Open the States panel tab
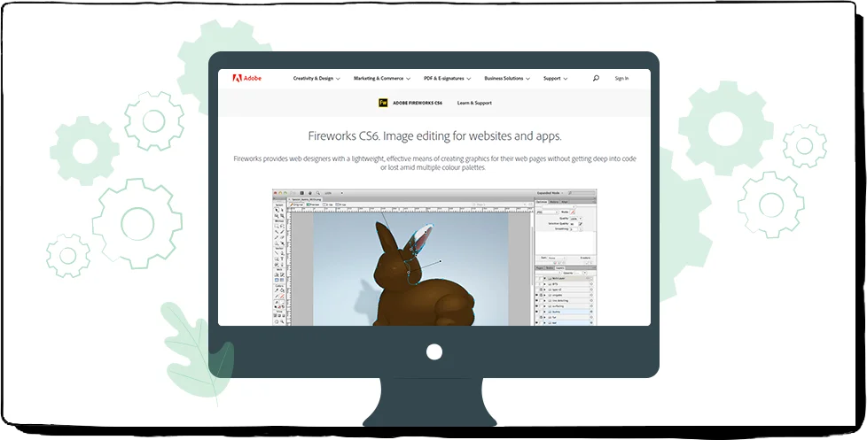867x440 pixels. pos(549,268)
